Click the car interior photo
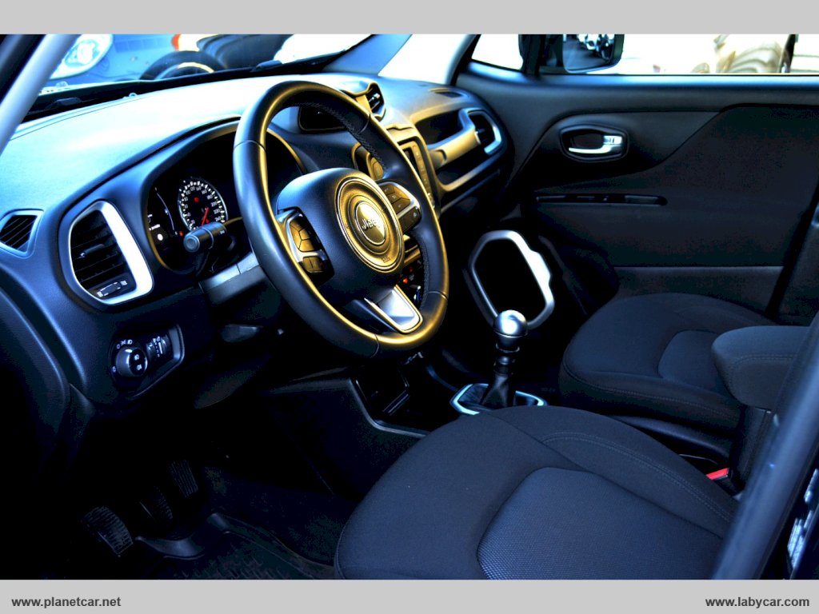The image size is (819, 614). (409, 307)
